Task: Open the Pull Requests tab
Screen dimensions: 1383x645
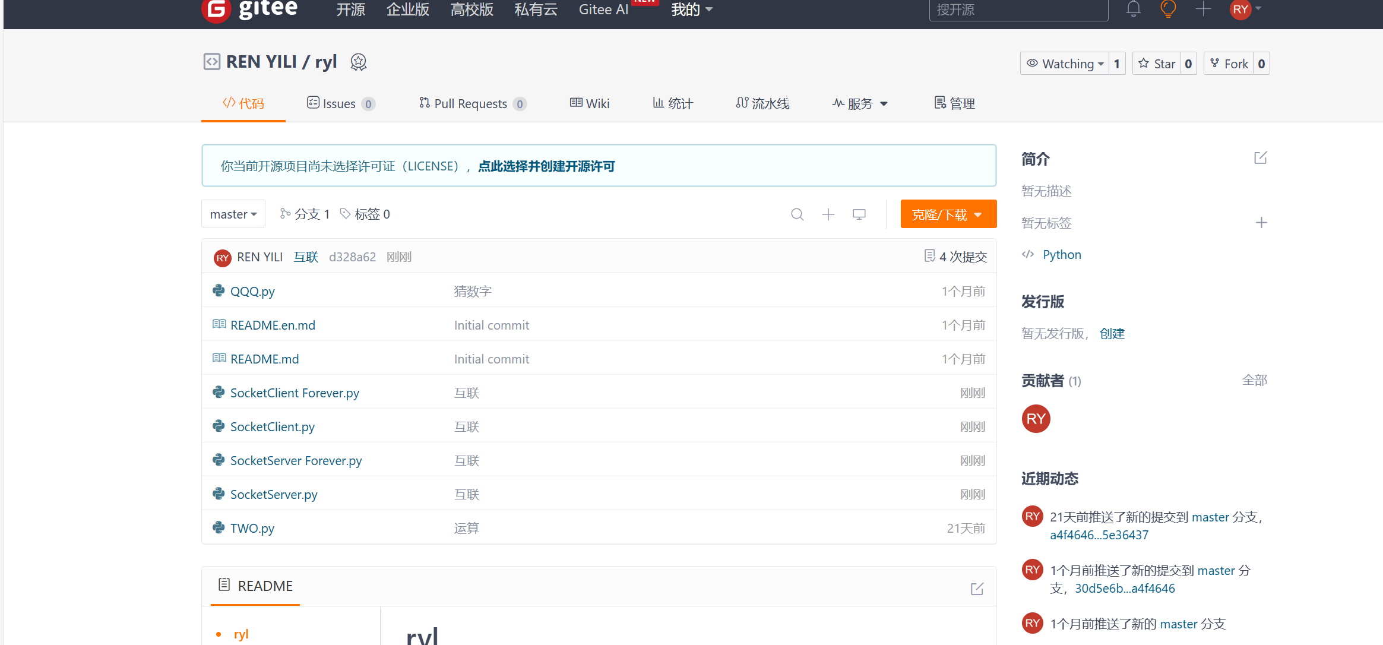Action: [x=473, y=103]
